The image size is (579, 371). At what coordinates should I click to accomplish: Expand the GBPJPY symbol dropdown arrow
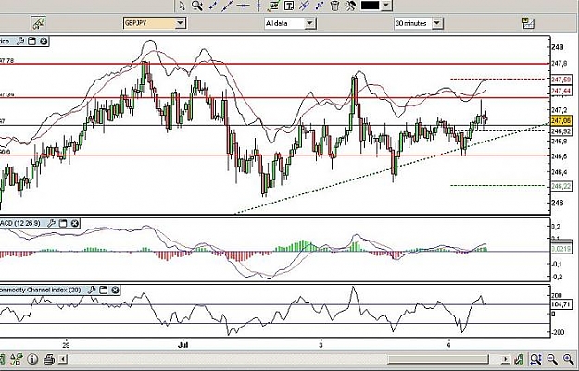click(180, 23)
